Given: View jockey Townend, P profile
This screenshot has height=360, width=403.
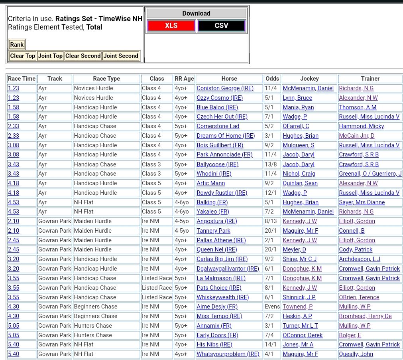Looking at the screenshot, I should point(297,307).
